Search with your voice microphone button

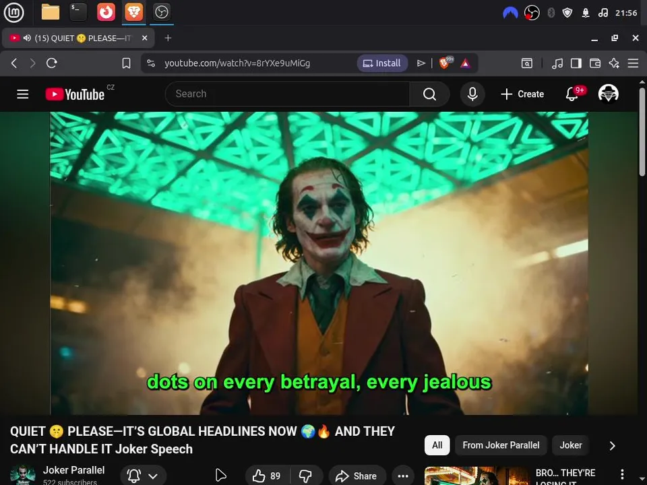(x=472, y=94)
